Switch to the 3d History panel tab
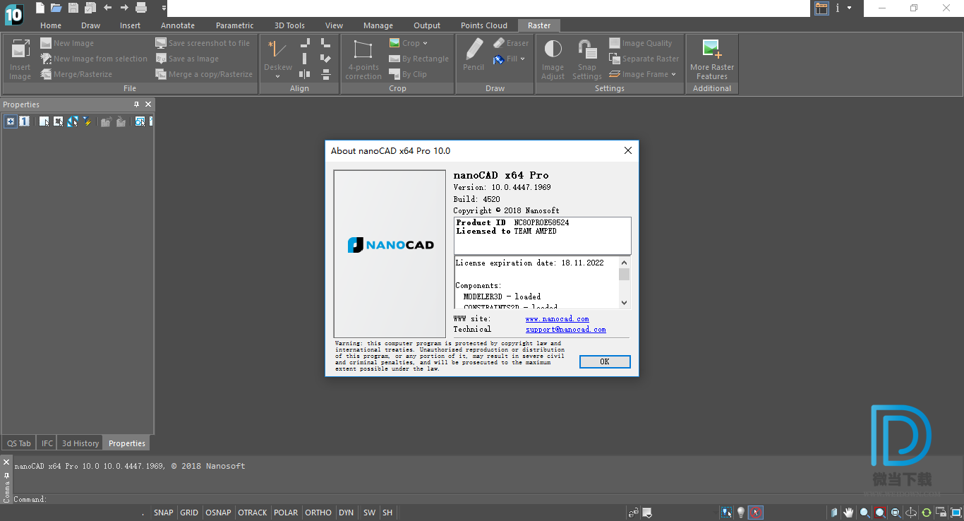The width and height of the screenshot is (964, 521). click(x=80, y=443)
